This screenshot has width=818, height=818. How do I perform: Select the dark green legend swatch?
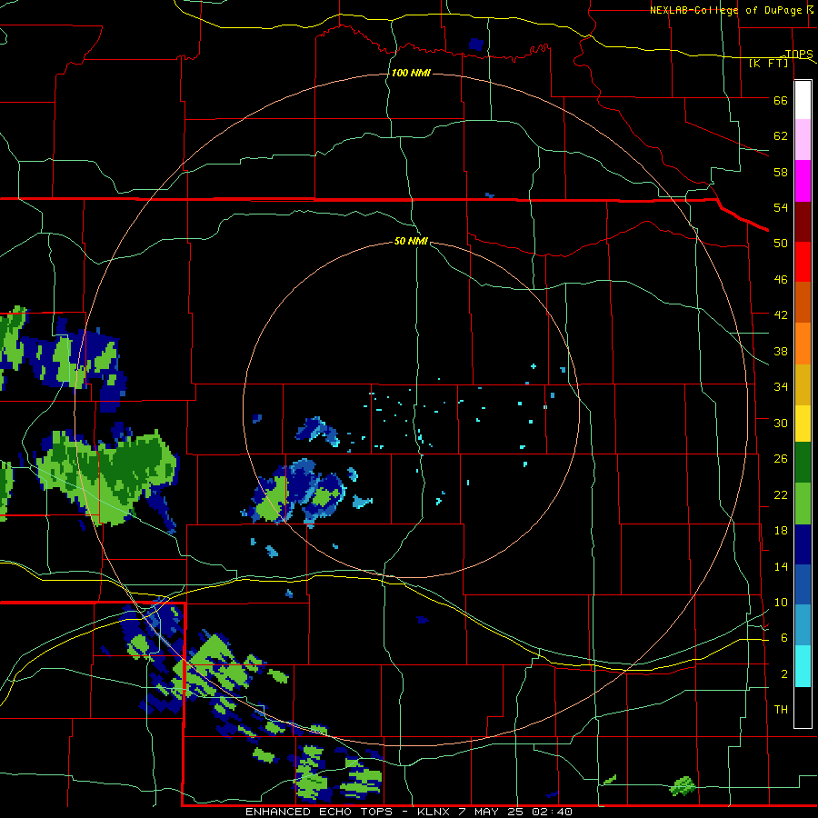(803, 463)
